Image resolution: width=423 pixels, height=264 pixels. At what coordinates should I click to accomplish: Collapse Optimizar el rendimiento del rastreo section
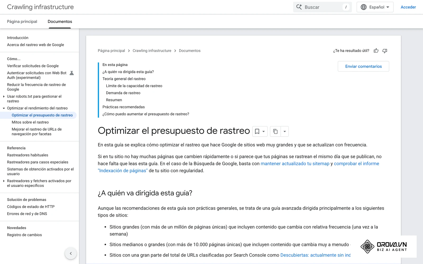4,108
